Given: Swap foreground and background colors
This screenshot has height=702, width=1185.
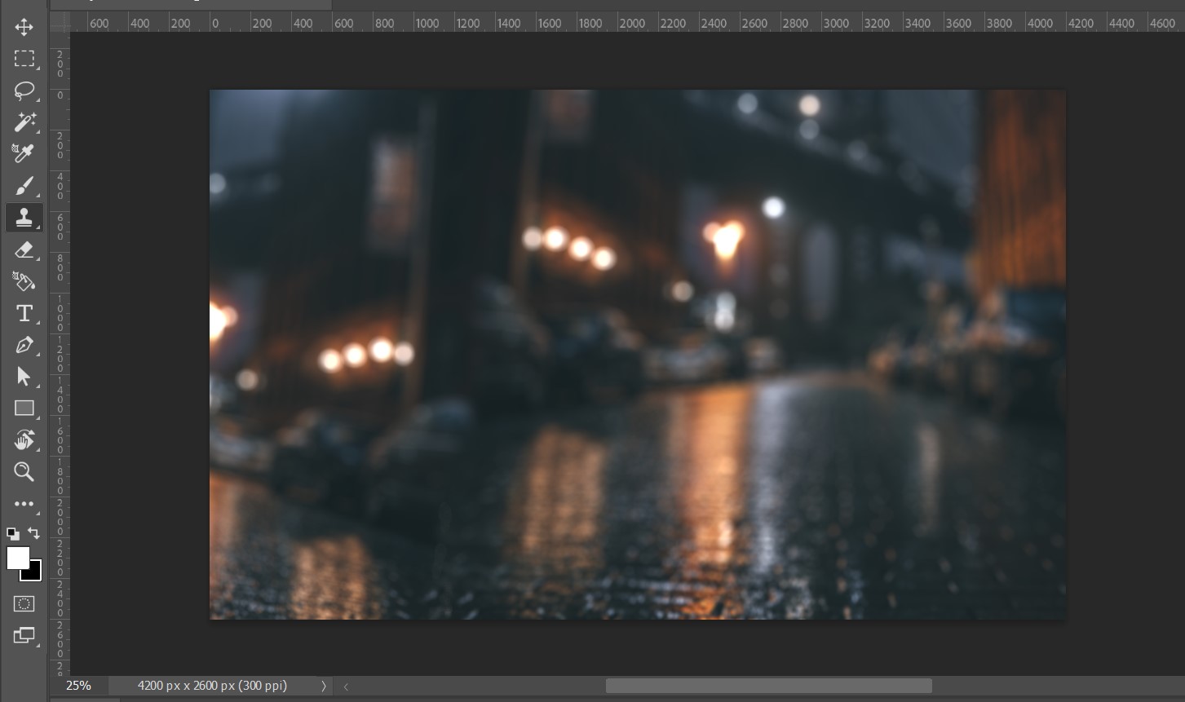Looking at the screenshot, I should pos(34,534).
